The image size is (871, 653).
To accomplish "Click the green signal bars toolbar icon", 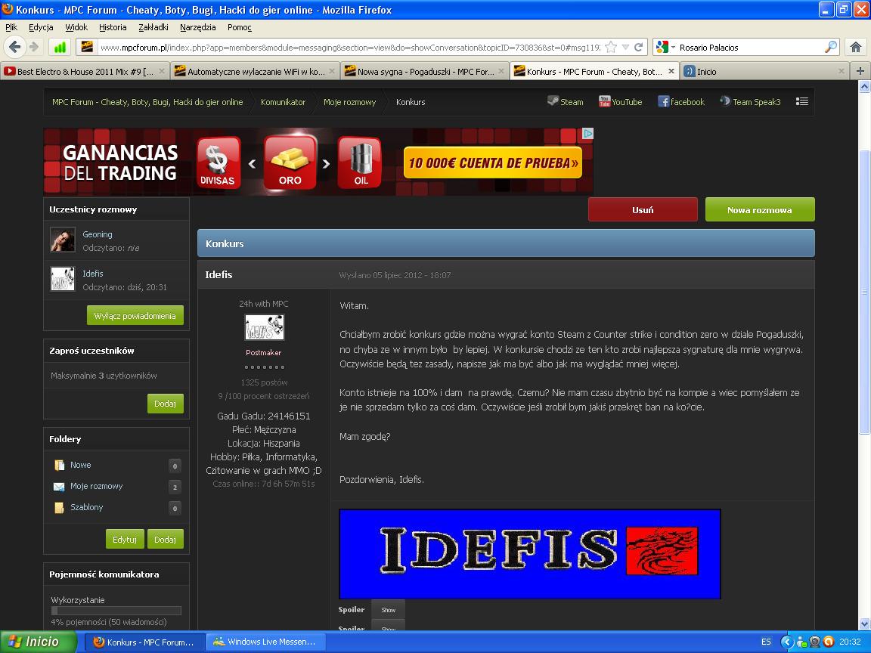I will pyautogui.click(x=60, y=47).
